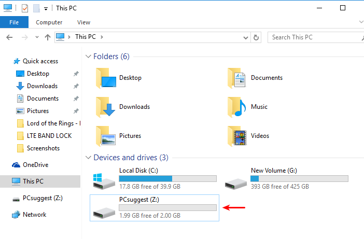Click the PCsuggest (Z:) storage usage bar
This screenshot has width=364, height=239.
tap(167, 207)
